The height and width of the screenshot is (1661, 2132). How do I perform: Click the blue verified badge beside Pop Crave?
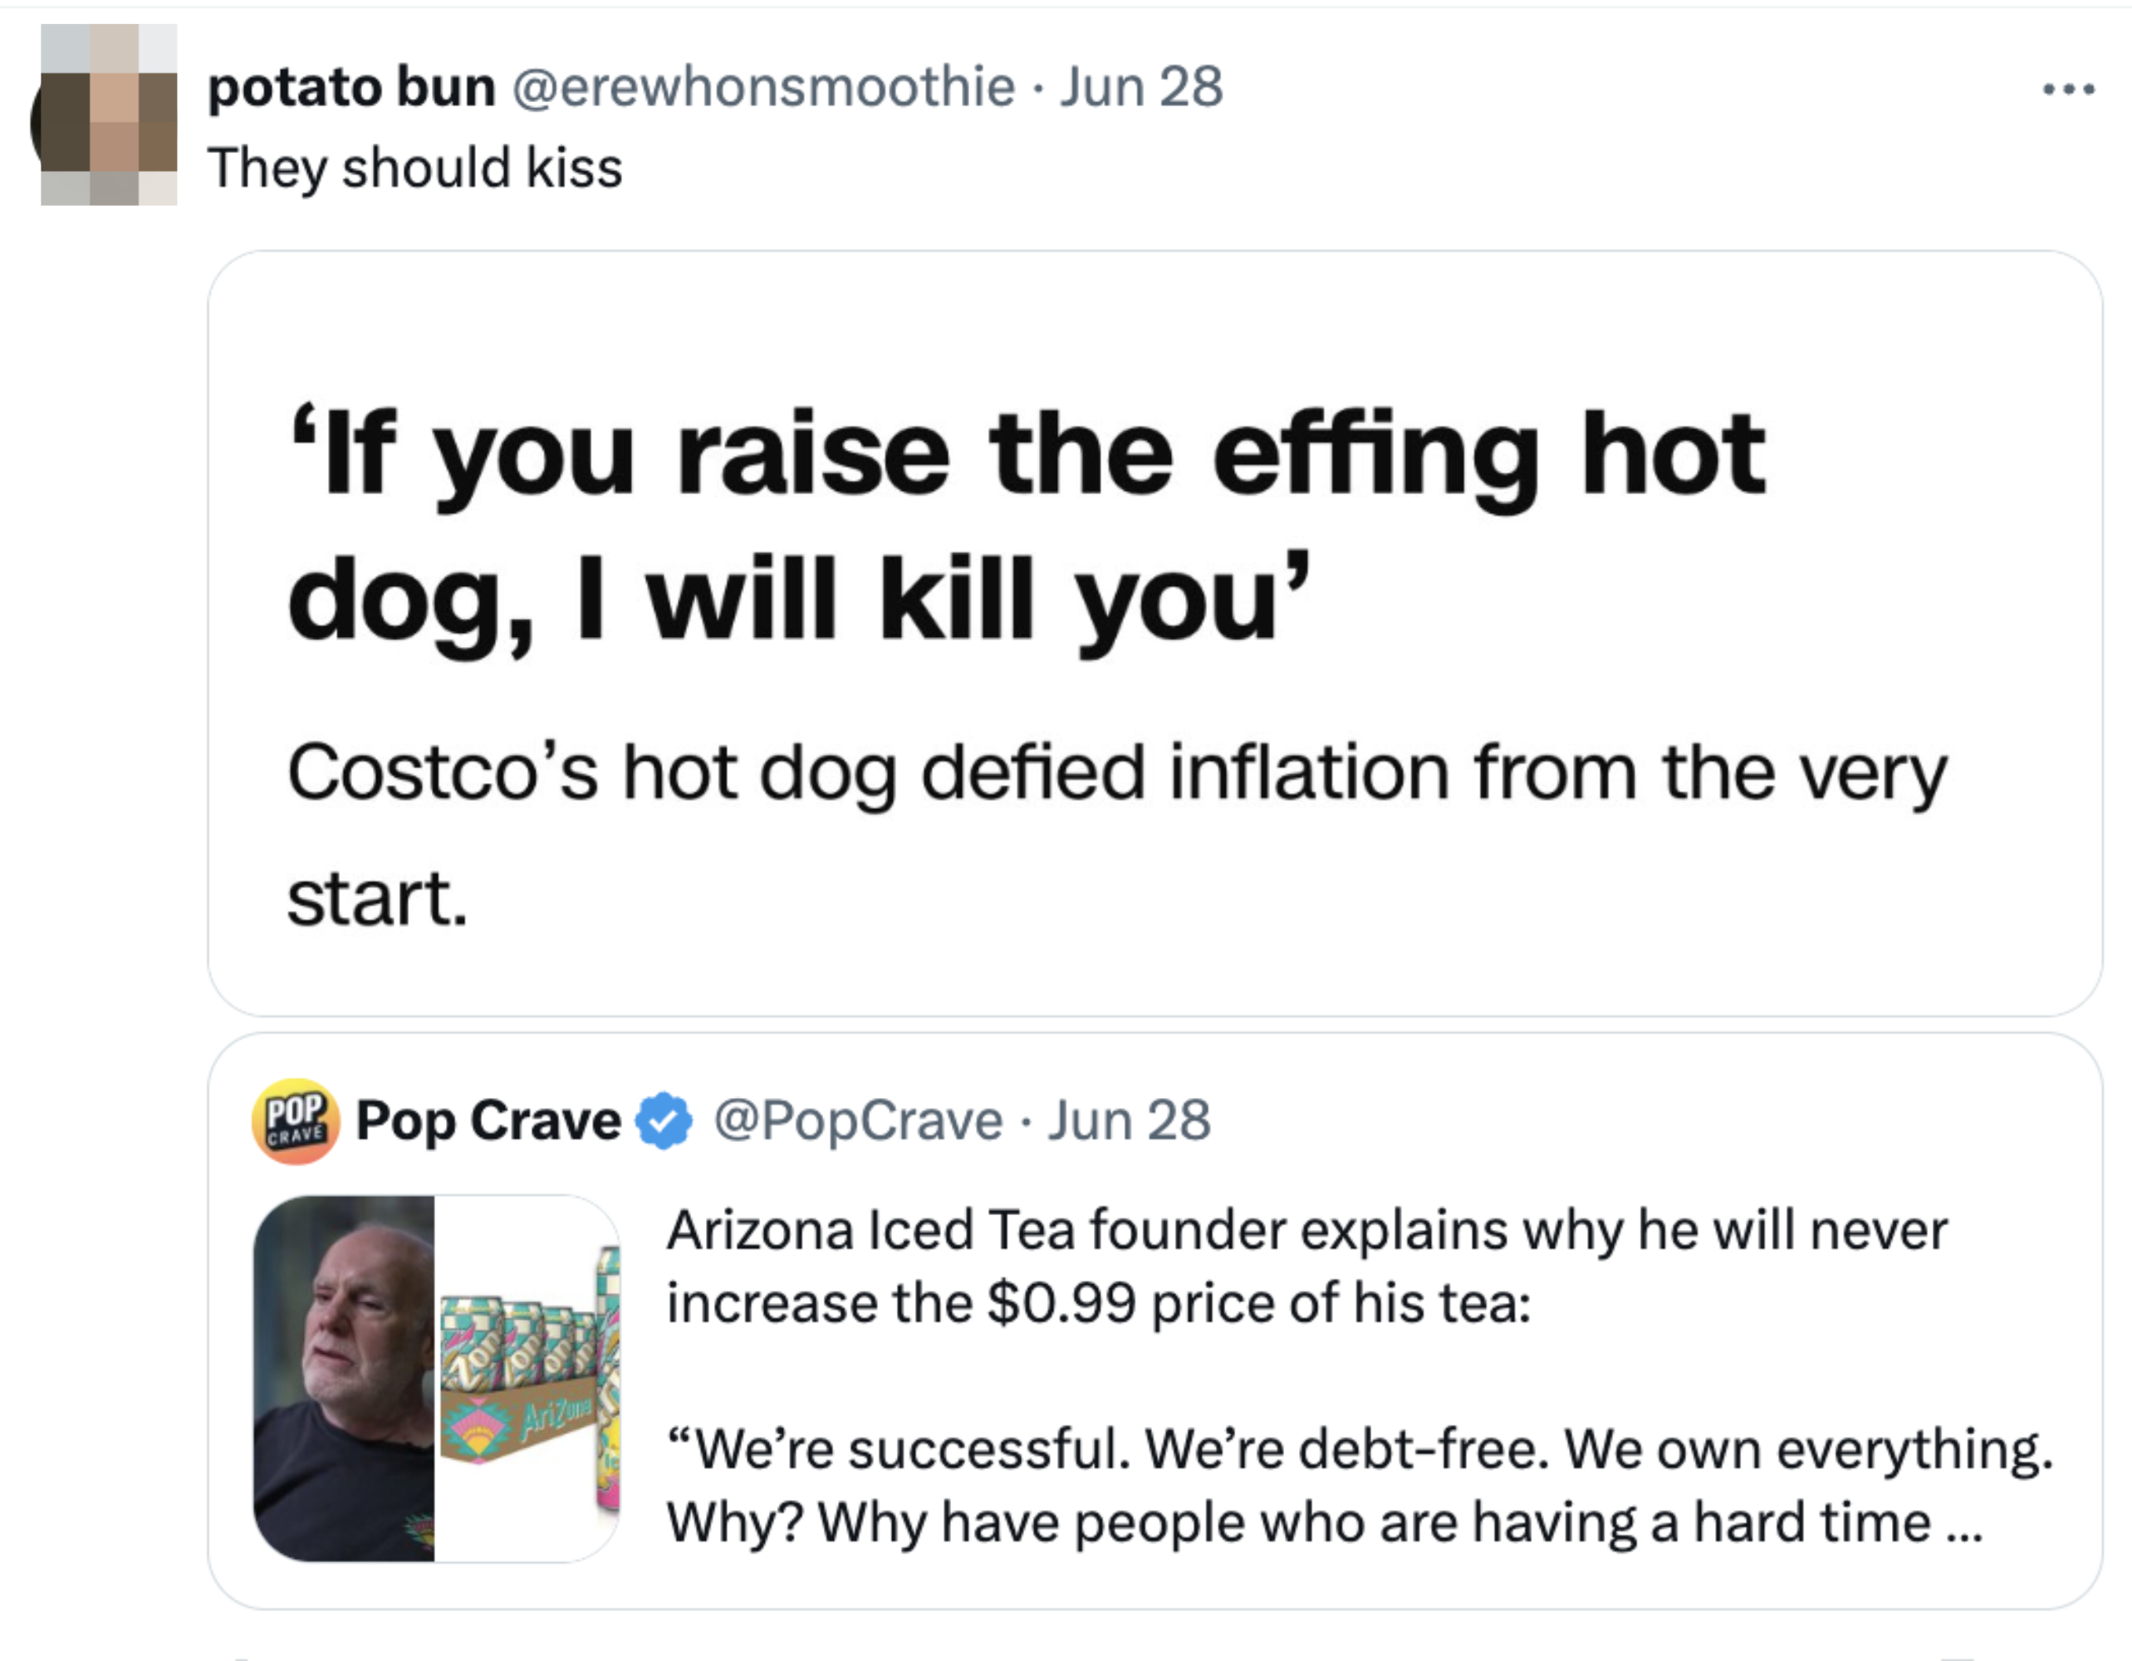[x=664, y=1120]
